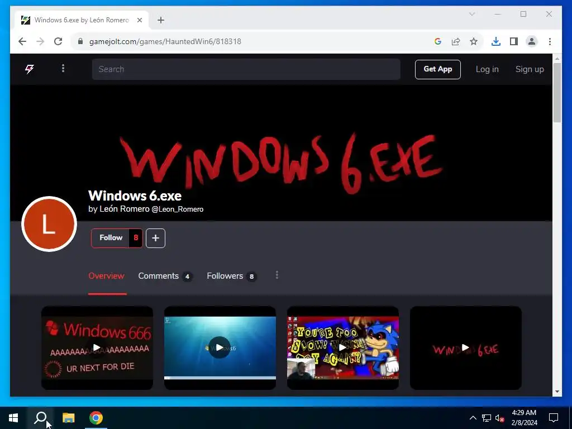Screen dimensions: 572x429
Task: Open the taskbar clock and date
Action: [524, 418]
